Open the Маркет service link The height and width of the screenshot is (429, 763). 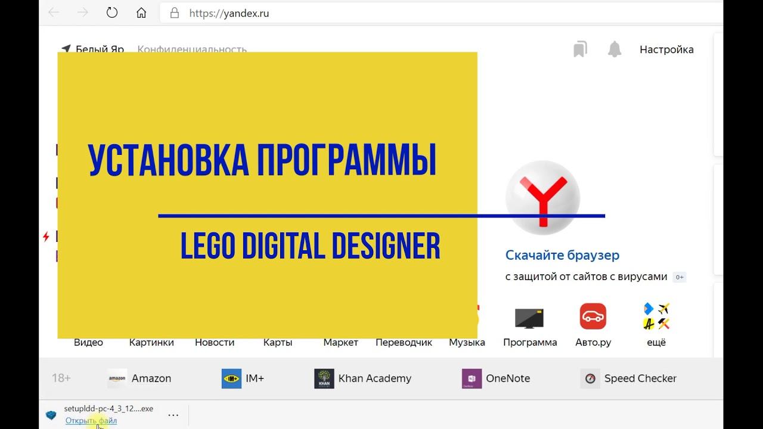[341, 343]
